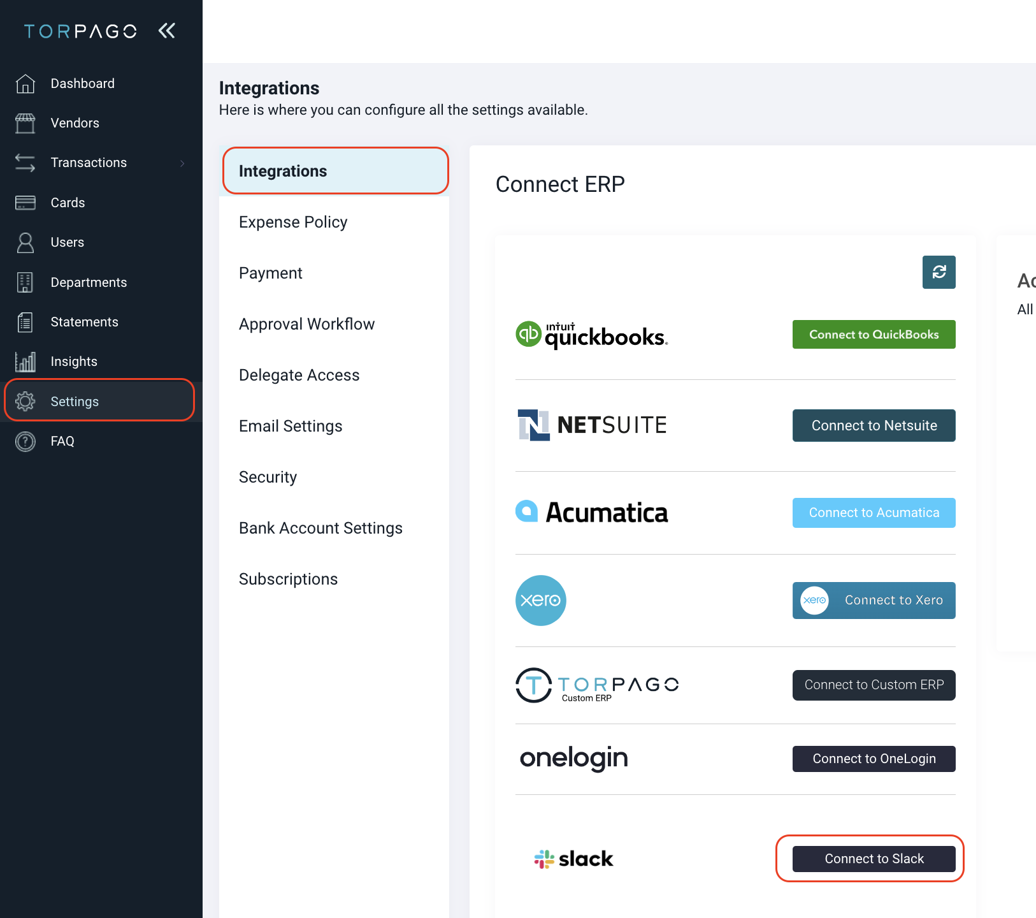1036x918 pixels.
Task: Click the Torpago Custom ERP logo
Action: coord(597,685)
